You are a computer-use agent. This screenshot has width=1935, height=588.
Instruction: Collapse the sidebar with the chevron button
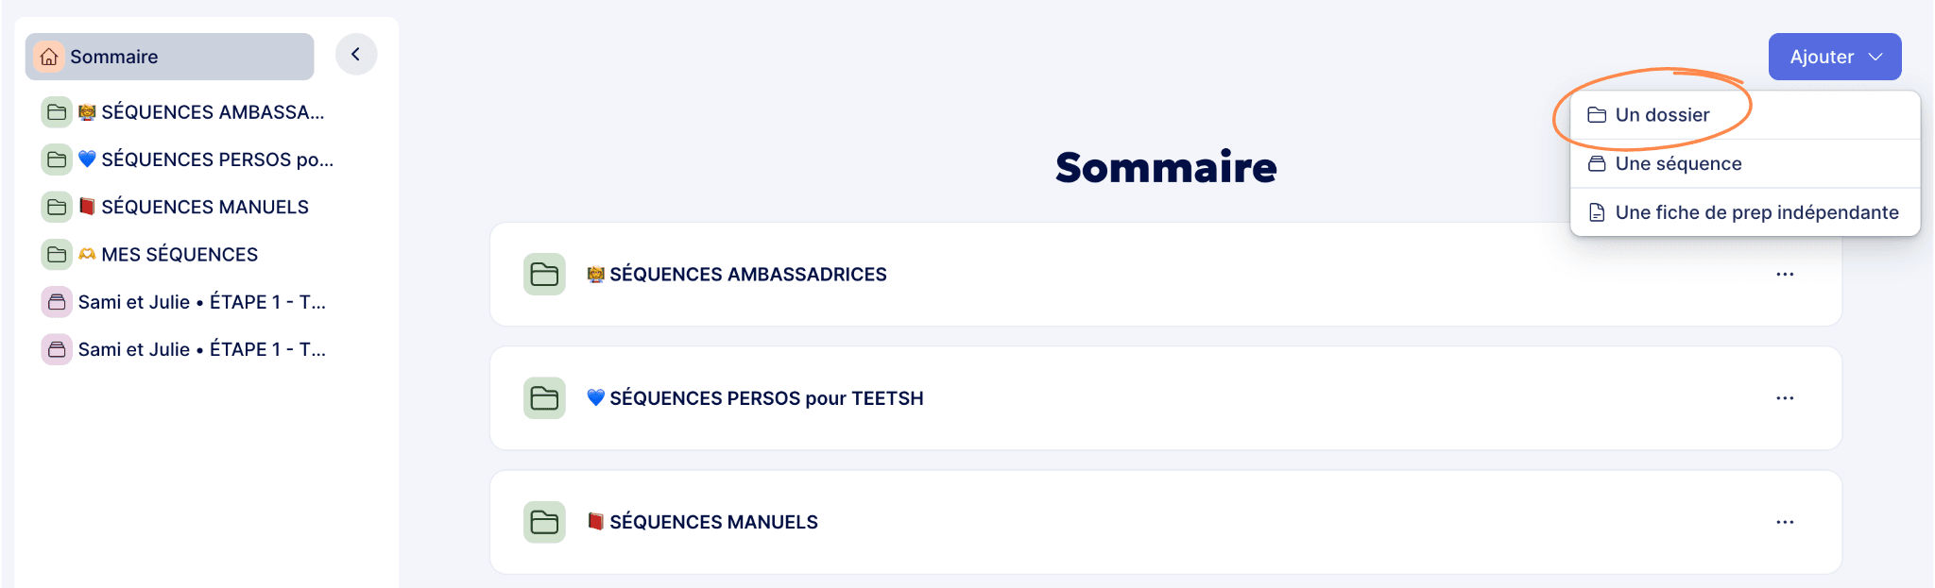click(356, 54)
